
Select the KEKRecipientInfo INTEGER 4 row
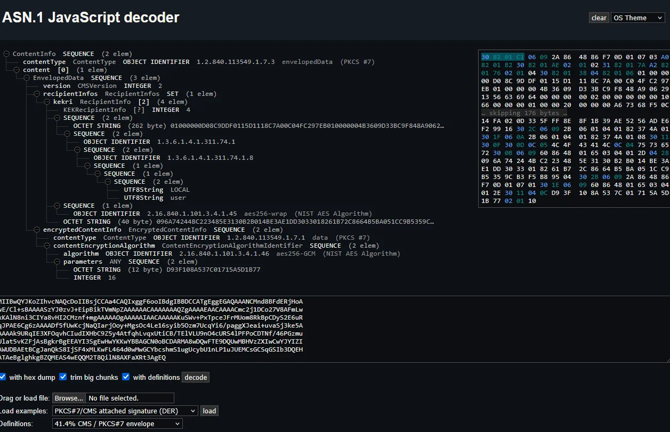point(127,110)
